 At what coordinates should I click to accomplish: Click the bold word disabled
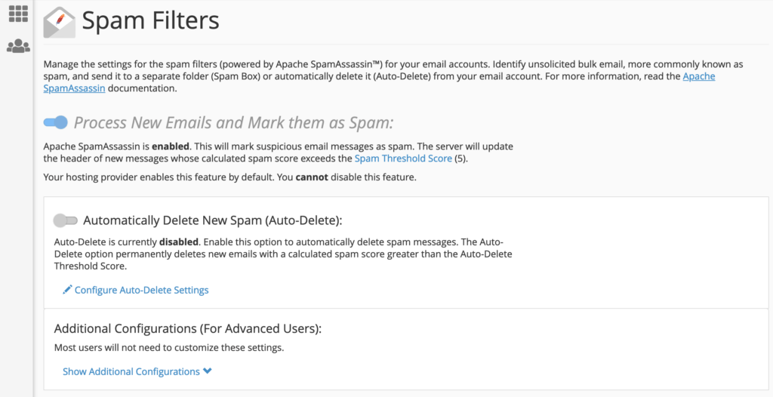[x=178, y=242]
